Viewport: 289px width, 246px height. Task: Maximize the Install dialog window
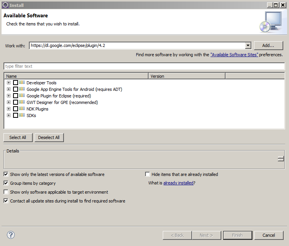point(276,5)
